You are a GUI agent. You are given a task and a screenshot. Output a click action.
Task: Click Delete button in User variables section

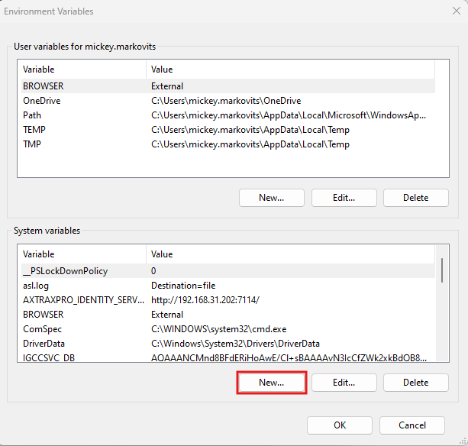coord(415,198)
